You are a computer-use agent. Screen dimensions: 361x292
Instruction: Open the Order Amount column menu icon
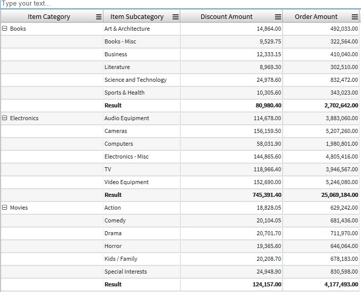coord(355,17)
